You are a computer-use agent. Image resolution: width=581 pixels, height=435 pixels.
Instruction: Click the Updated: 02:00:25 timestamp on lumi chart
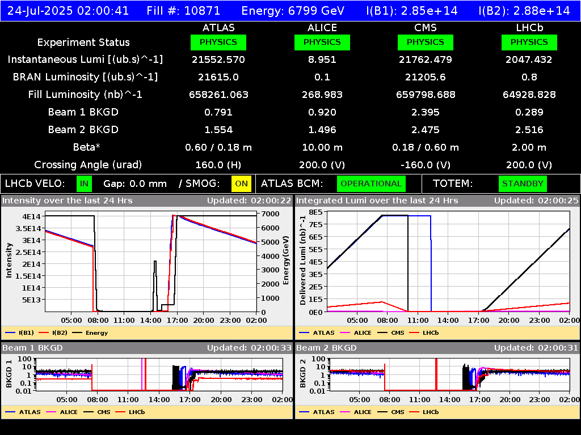click(536, 201)
